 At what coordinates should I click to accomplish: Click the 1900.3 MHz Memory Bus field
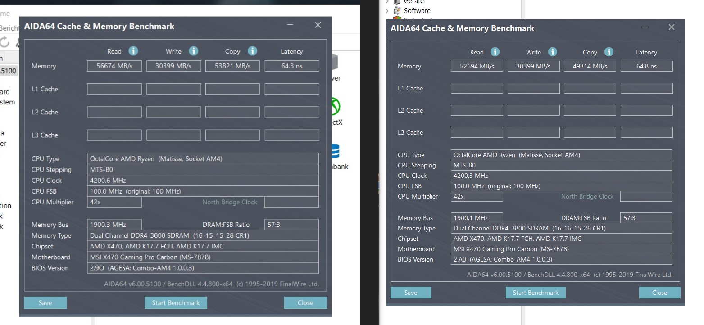pyautogui.click(x=114, y=225)
